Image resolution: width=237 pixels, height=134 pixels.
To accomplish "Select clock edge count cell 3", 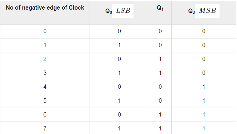I will (45, 73).
